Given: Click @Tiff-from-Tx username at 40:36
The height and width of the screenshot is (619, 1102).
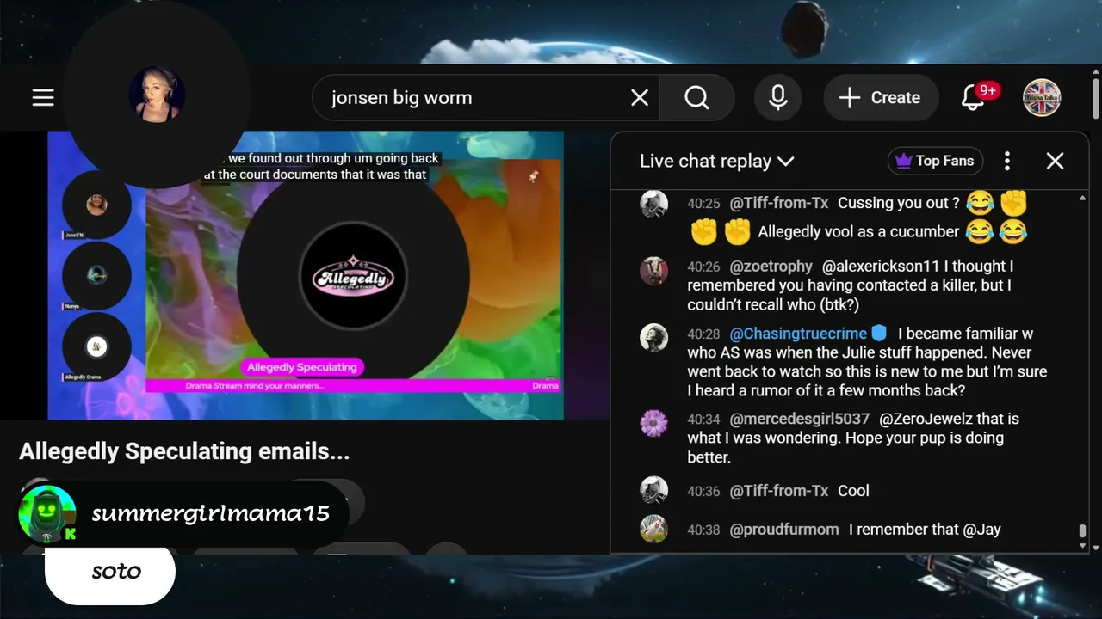Looking at the screenshot, I should [x=779, y=491].
